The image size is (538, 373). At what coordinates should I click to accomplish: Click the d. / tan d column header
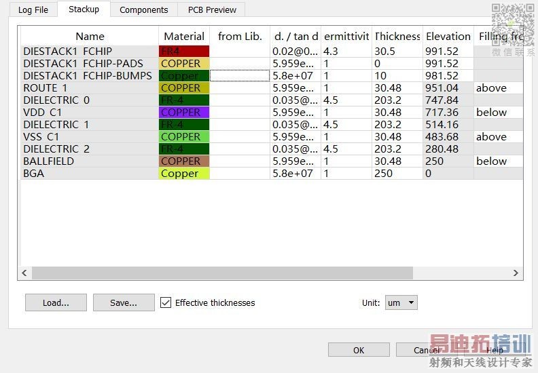click(x=295, y=37)
